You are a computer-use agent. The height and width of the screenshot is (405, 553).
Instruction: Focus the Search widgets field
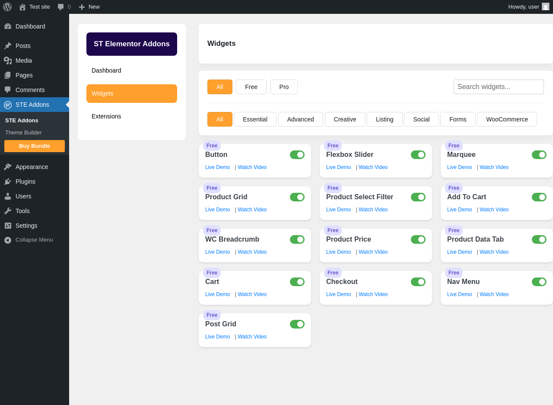[x=499, y=87]
